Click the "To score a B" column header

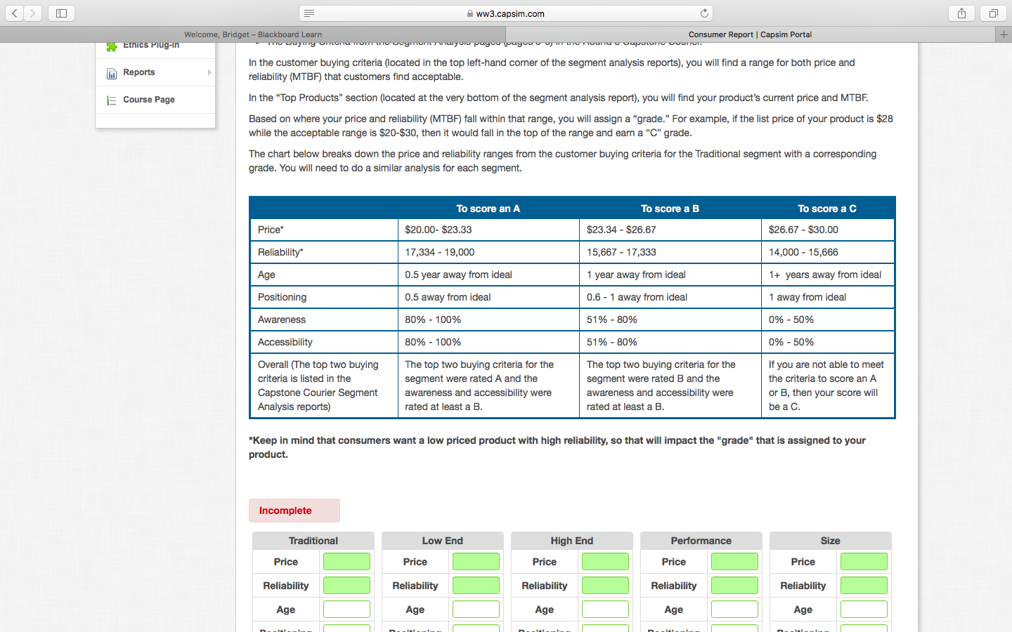coord(670,209)
